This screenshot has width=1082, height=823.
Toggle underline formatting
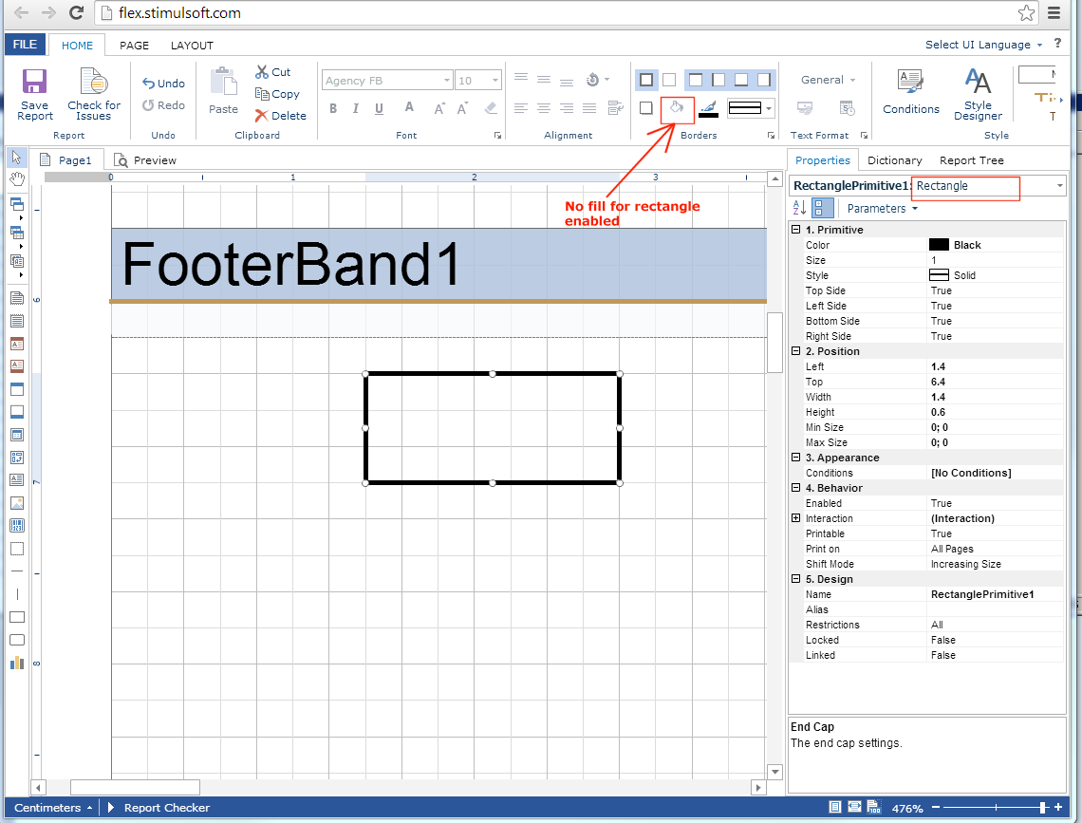coord(379,108)
